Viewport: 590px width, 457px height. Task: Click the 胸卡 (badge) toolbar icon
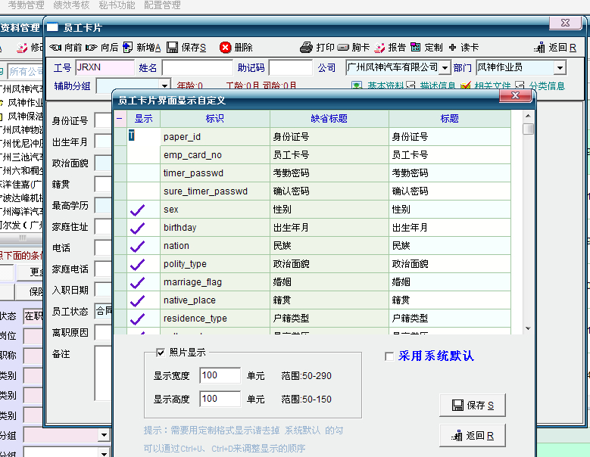click(343, 48)
